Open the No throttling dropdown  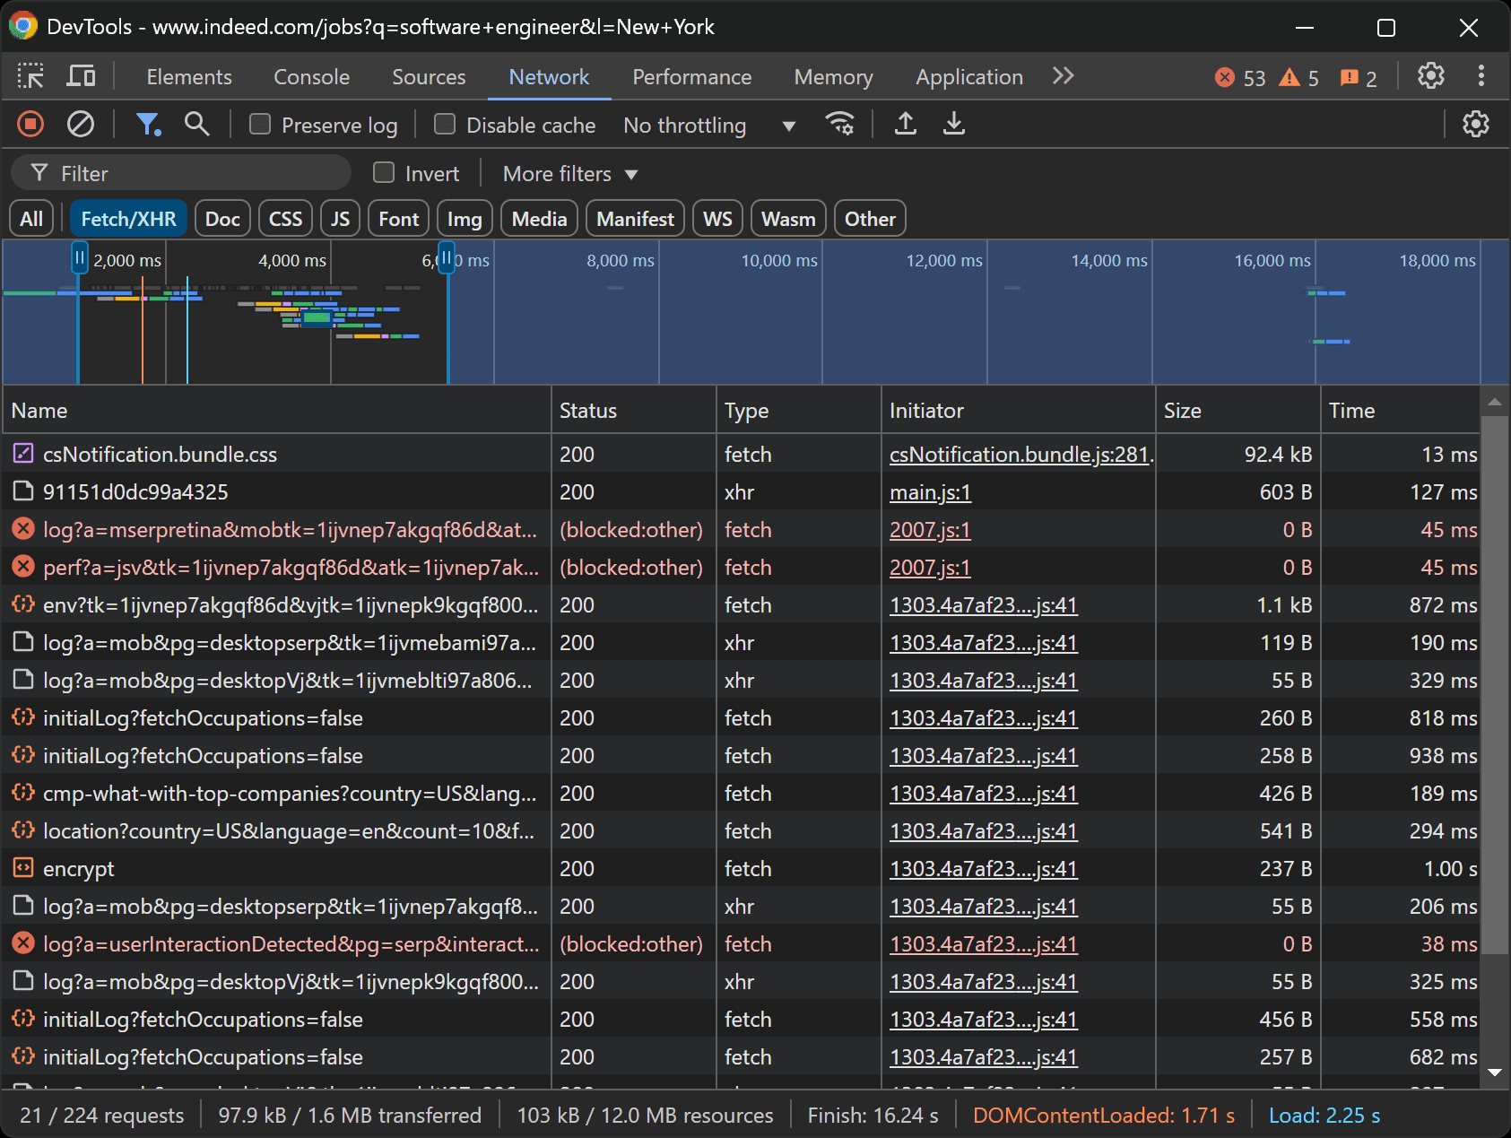pyautogui.click(x=709, y=125)
